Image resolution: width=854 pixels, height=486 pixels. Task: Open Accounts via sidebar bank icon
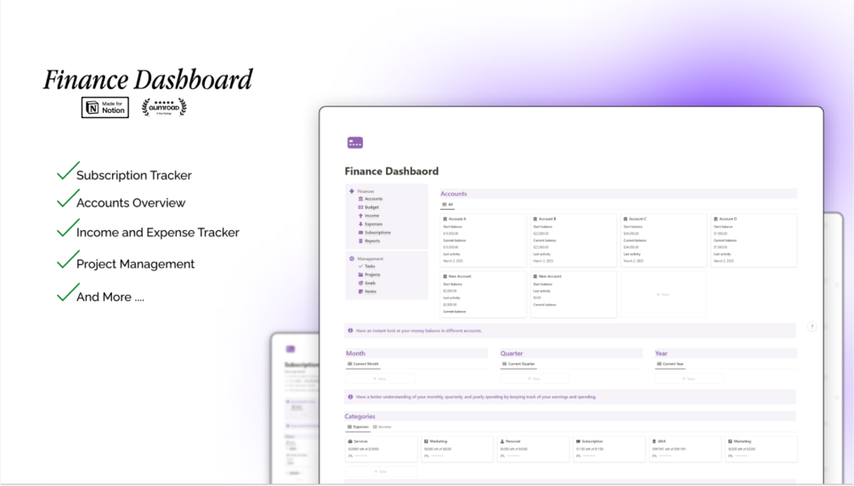[360, 199]
